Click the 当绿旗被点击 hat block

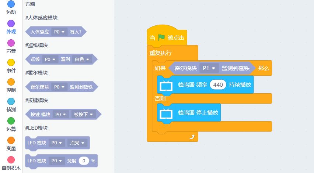[x=167, y=38]
